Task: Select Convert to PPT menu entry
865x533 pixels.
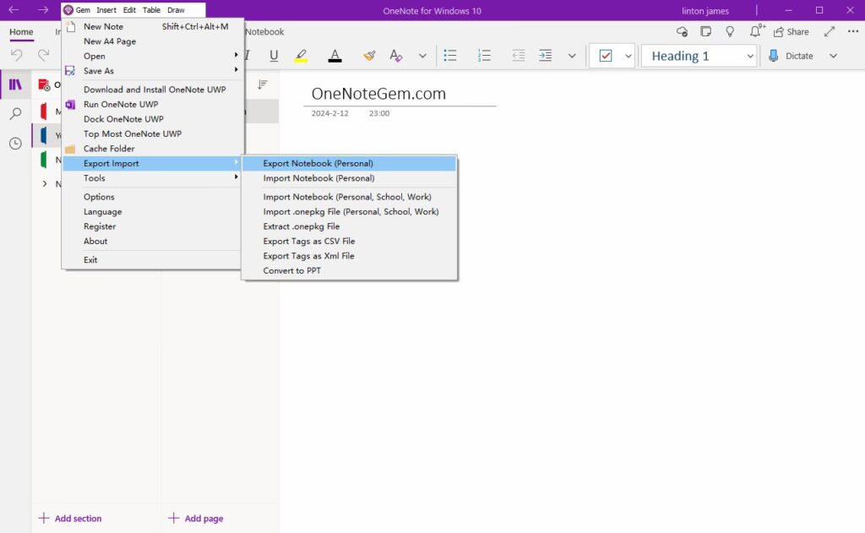Action: pos(292,271)
